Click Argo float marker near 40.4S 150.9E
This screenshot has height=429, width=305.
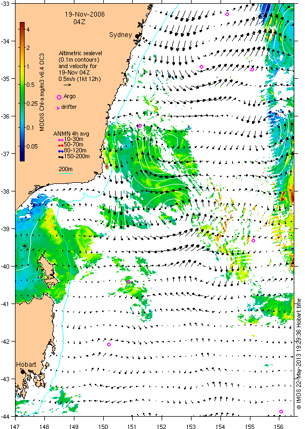128,282
